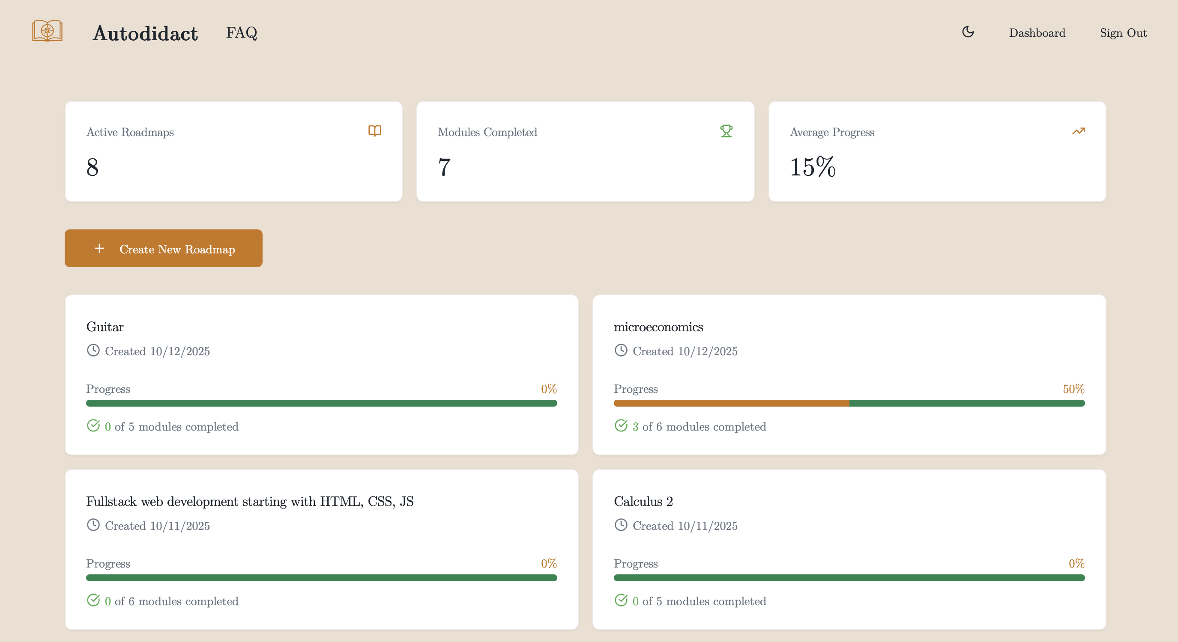Open the microeconomics roadmap
The image size is (1178, 642).
click(x=658, y=327)
